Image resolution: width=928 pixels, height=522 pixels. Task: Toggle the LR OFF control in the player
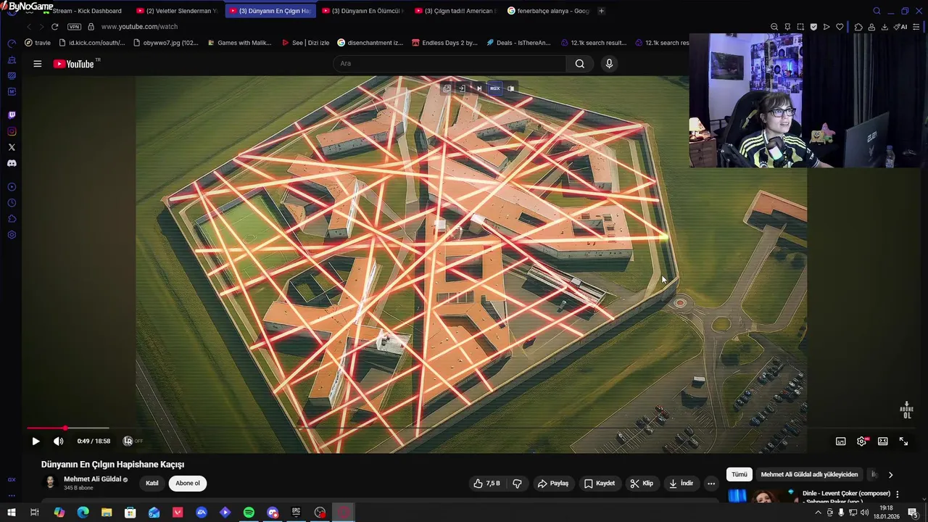133,441
